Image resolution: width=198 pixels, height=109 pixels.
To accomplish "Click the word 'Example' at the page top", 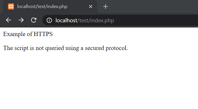I will [14, 34].
